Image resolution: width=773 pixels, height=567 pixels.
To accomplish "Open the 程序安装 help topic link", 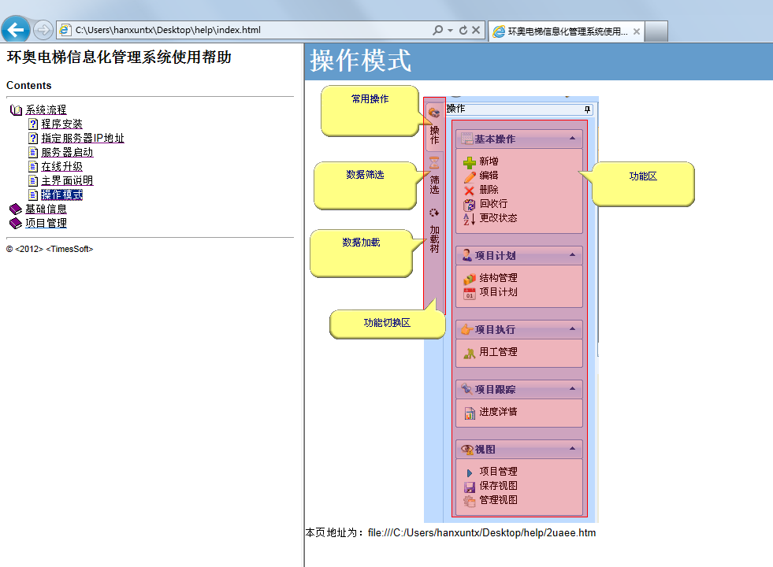I will pyautogui.click(x=61, y=124).
